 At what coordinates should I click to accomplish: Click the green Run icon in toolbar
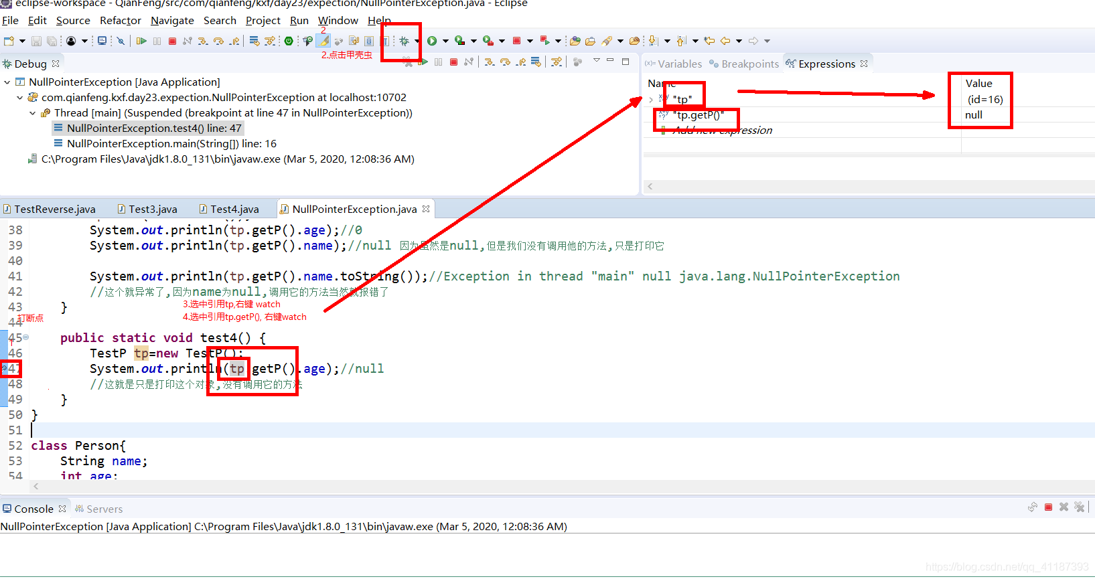[x=432, y=41]
